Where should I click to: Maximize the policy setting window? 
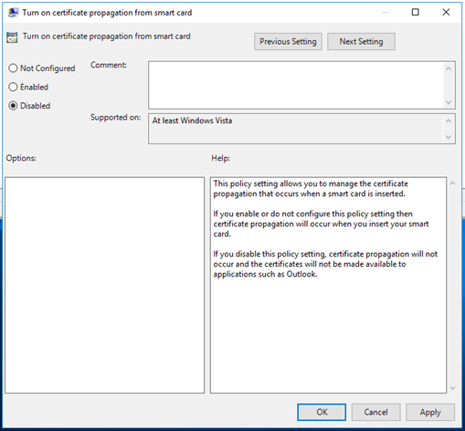[416, 12]
